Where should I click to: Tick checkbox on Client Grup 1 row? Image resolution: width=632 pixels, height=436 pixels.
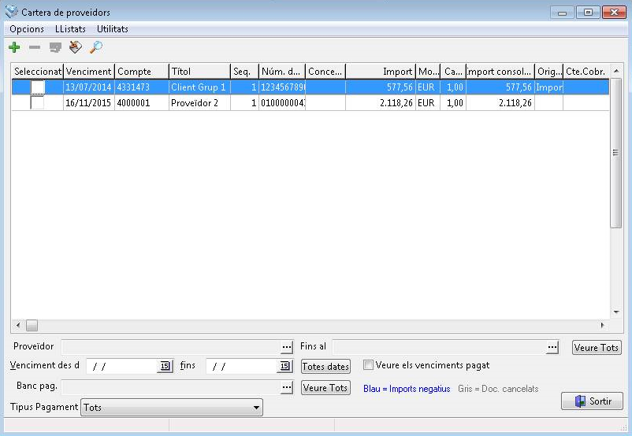38,87
